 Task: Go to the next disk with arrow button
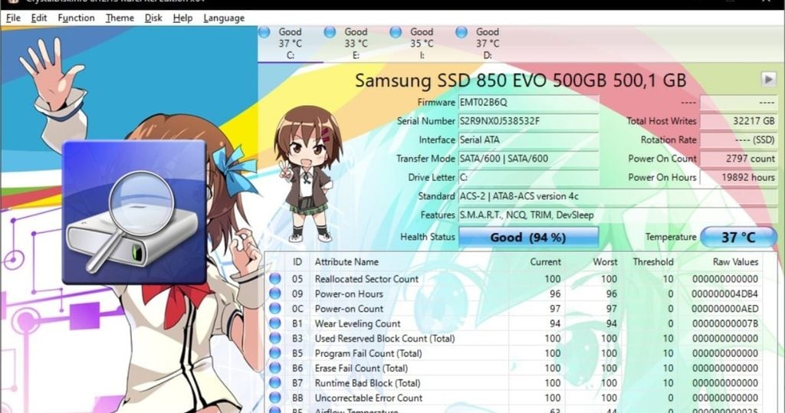768,79
